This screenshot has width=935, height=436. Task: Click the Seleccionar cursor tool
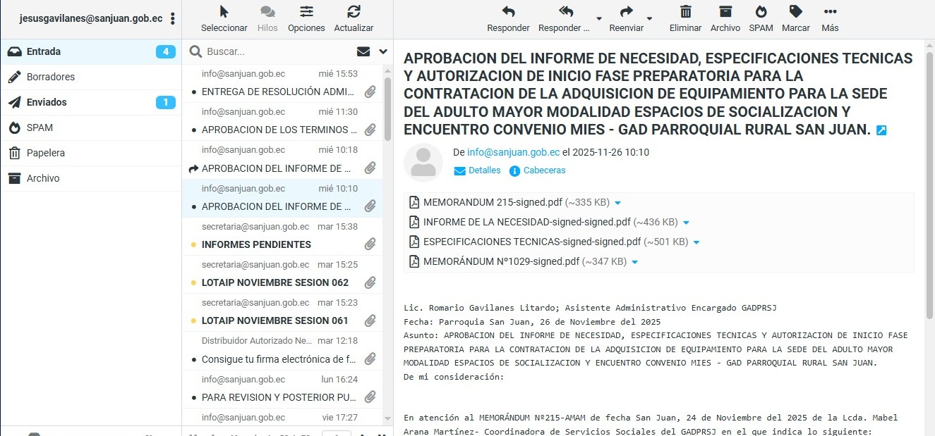(224, 12)
